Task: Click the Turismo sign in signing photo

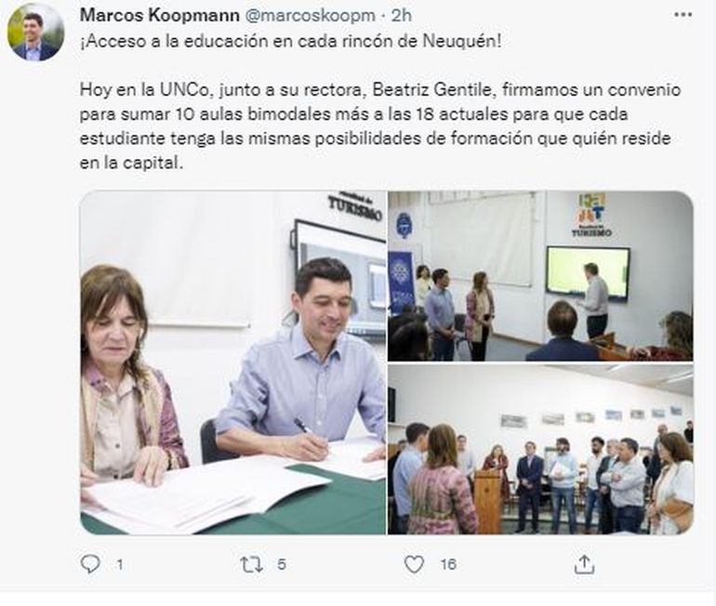Action: [x=354, y=206]
